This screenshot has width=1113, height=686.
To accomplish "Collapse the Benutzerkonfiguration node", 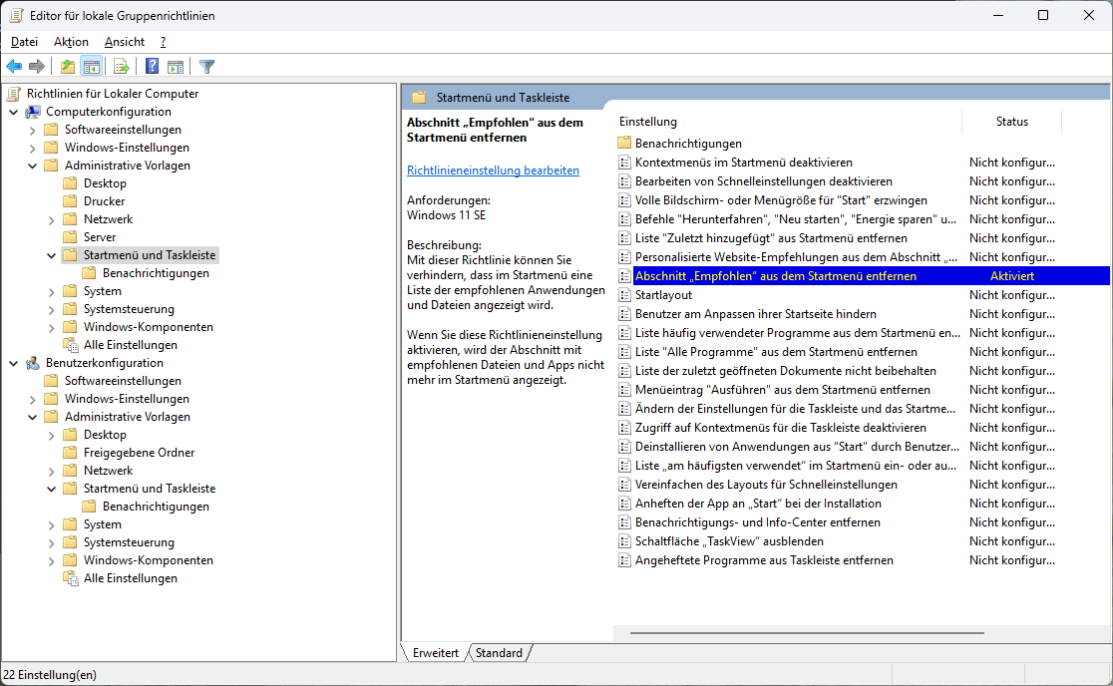I will (14, 363).
